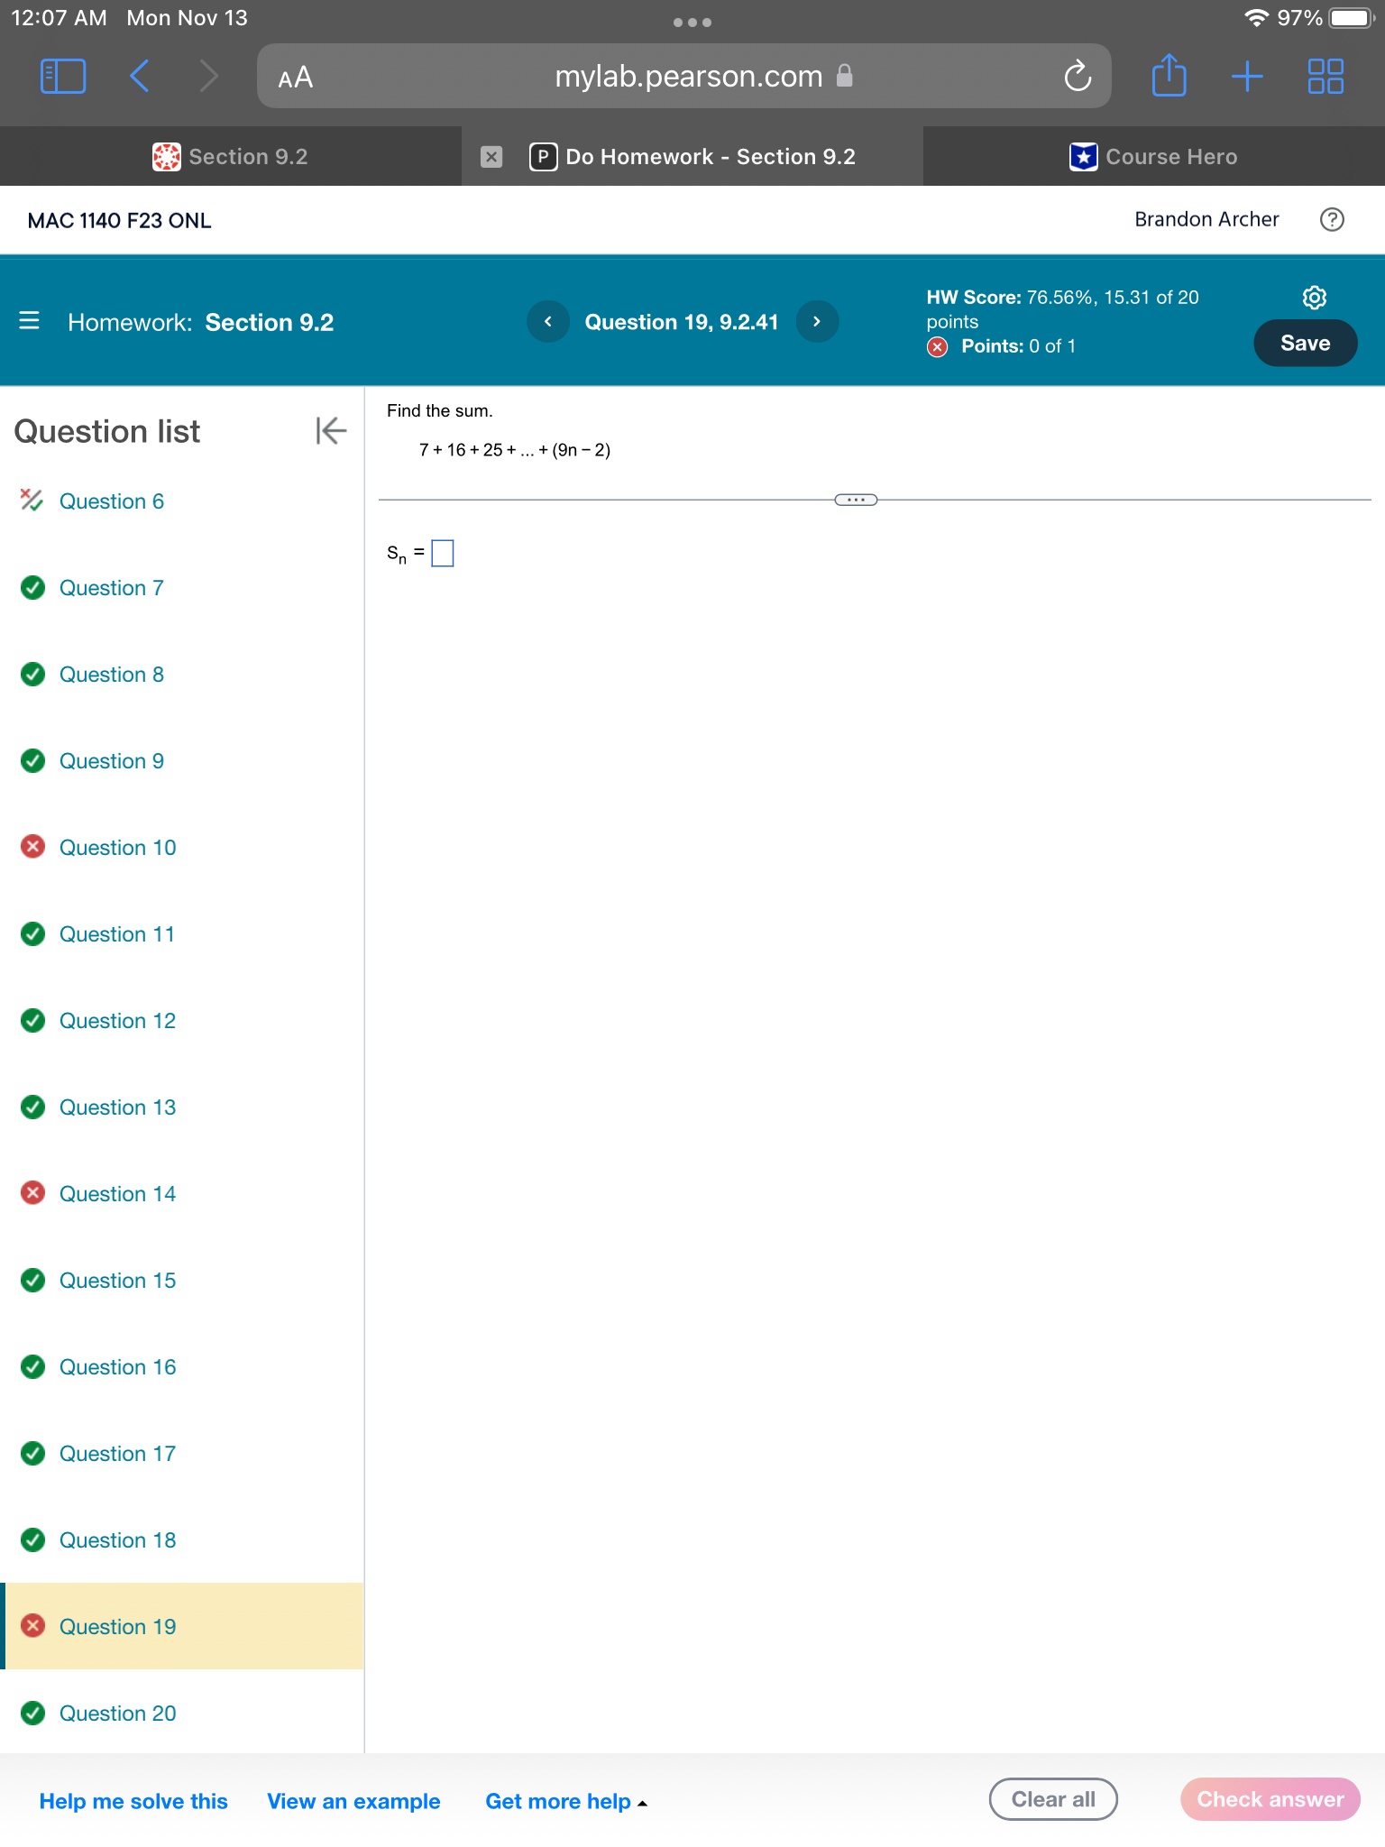
Task: Open Question 17 in the list
Action: [118, 1454]
